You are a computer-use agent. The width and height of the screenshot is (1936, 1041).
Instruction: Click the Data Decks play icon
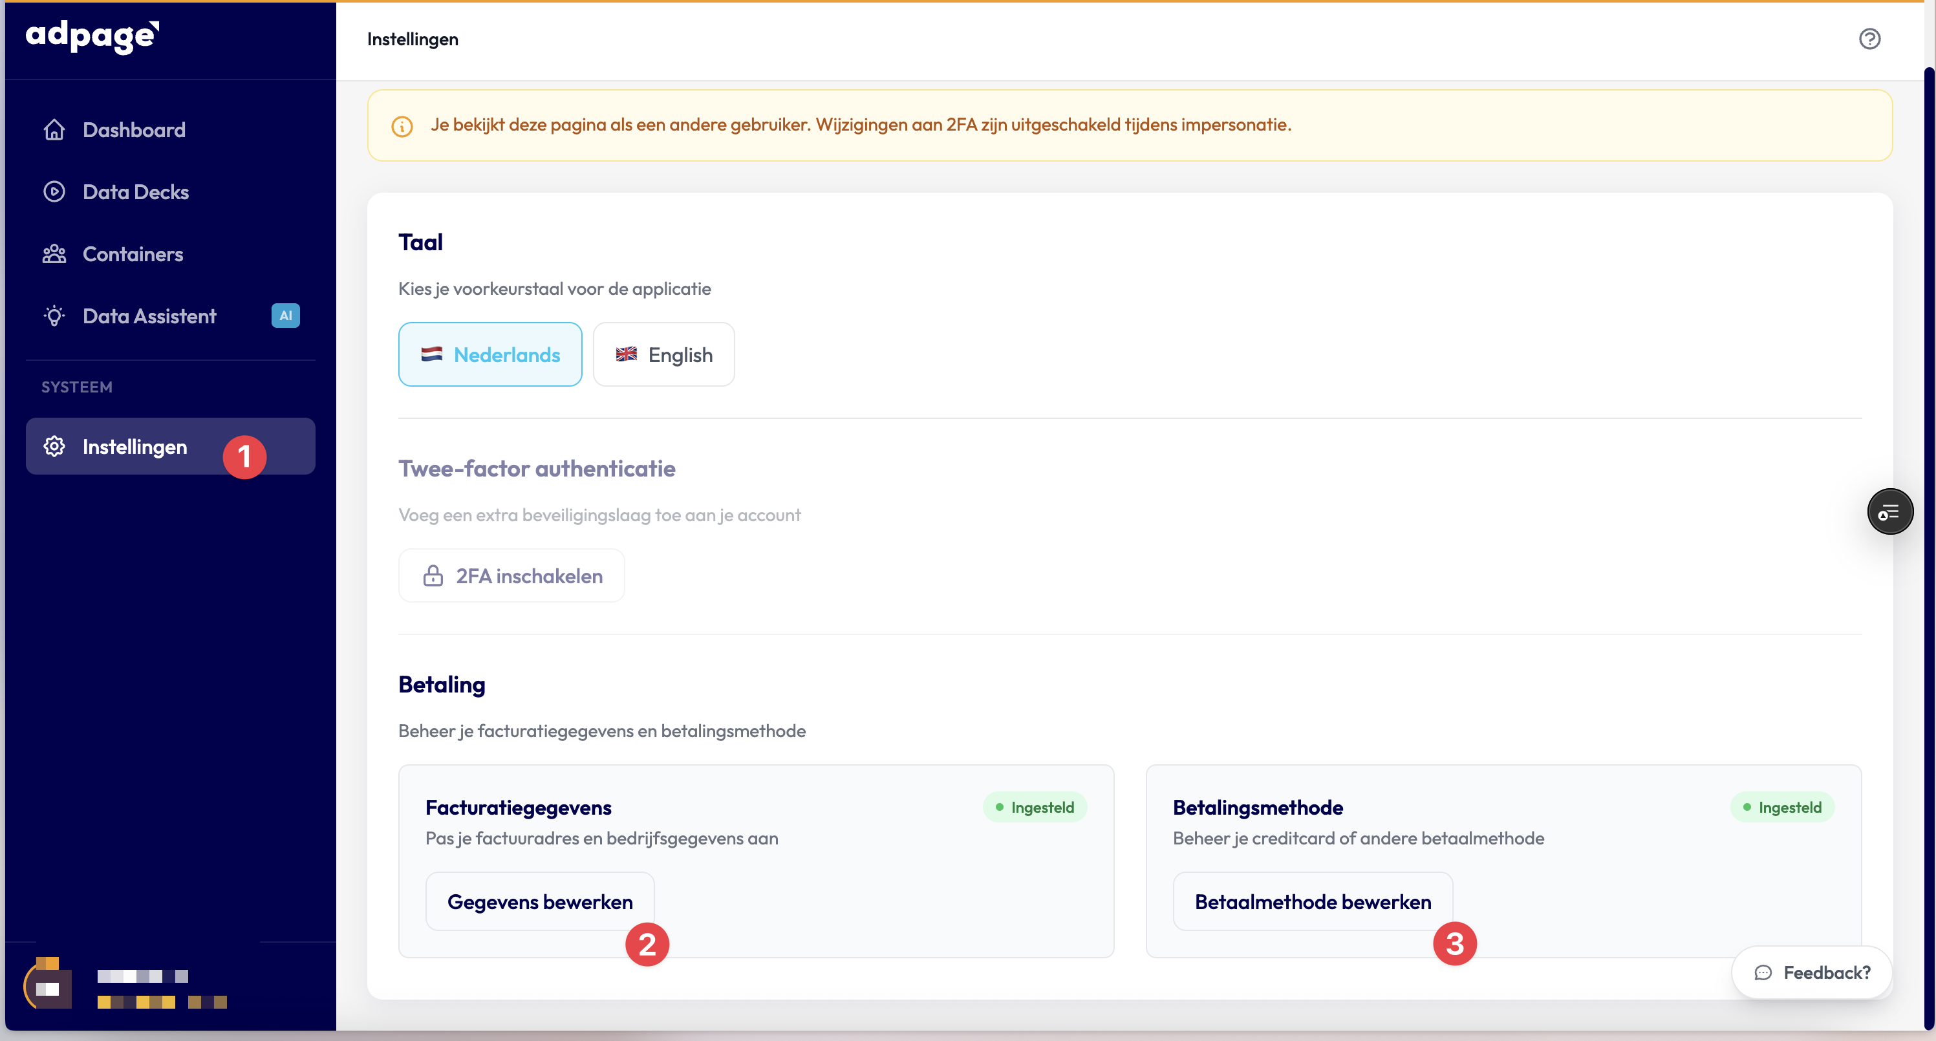click(x=54, y=191)
